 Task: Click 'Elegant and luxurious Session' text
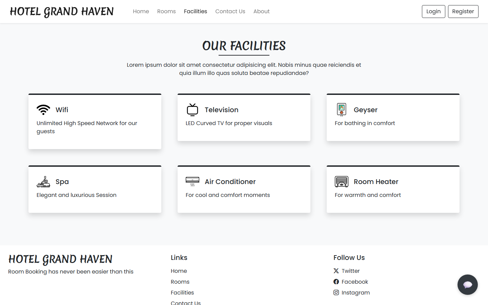click(x=77, y=195)
